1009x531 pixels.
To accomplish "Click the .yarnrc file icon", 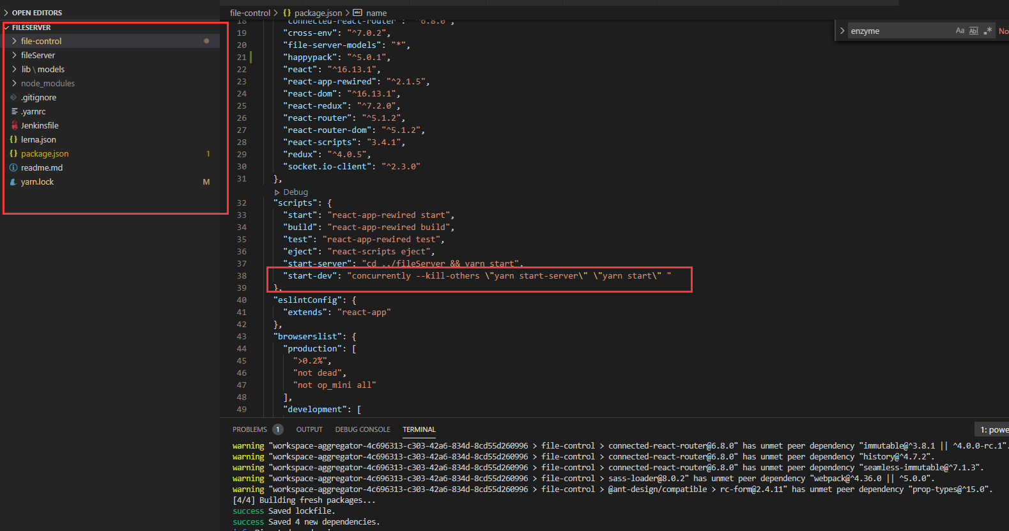I will point(14,112).
